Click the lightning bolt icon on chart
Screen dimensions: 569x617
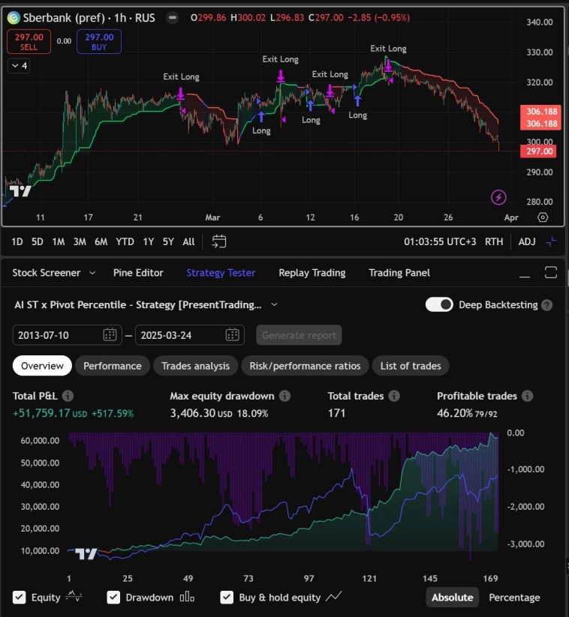(x=498, y=197)
